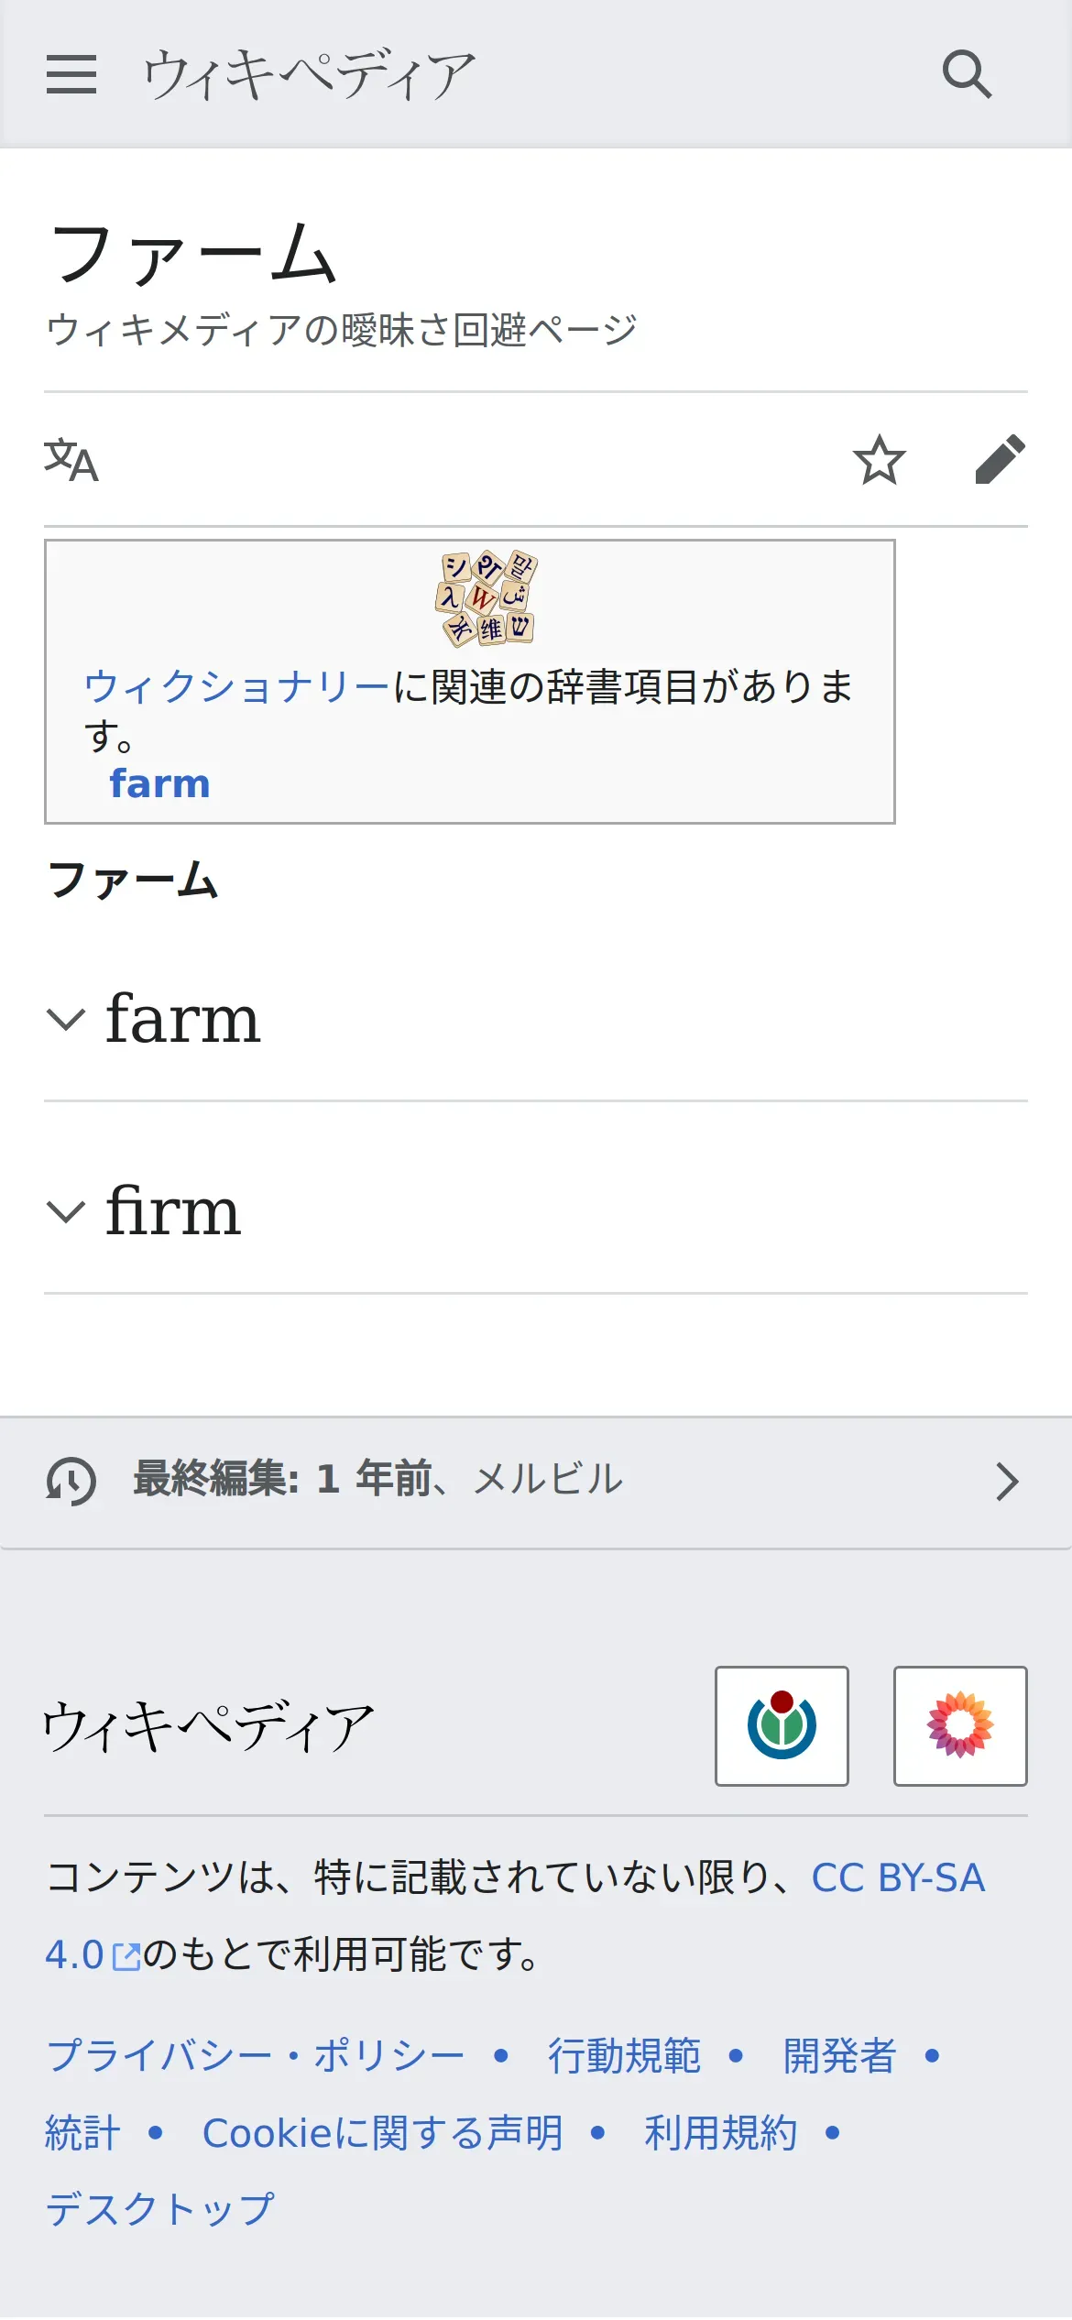Click the Wiktionary tiles logo

point(487,598)
